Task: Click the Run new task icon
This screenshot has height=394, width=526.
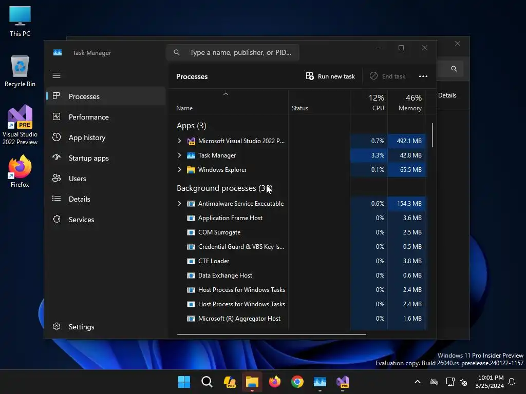Action: coord(310,76)
